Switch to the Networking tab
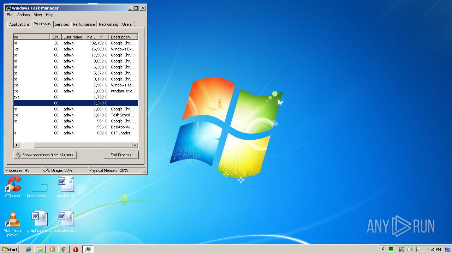 click(108, 24)
